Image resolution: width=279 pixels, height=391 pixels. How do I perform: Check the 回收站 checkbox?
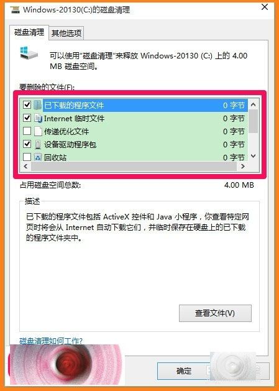tap(27, 157)
